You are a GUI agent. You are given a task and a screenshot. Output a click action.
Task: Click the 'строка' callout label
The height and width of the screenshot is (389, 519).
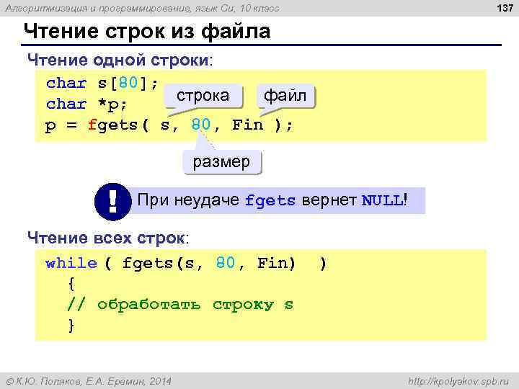point(203,96)
